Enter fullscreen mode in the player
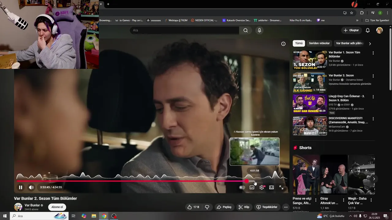This screenshot has height=220, width=392. [x=281, y=187]
